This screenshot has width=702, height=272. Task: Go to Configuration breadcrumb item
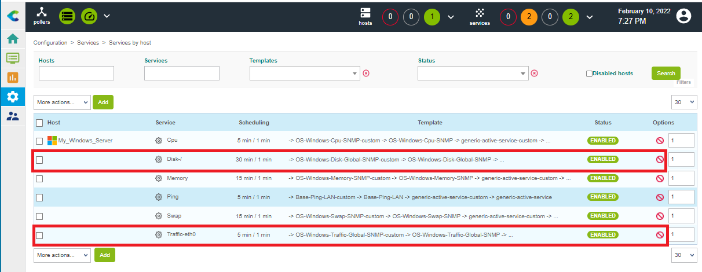click(x=50, y=43)
